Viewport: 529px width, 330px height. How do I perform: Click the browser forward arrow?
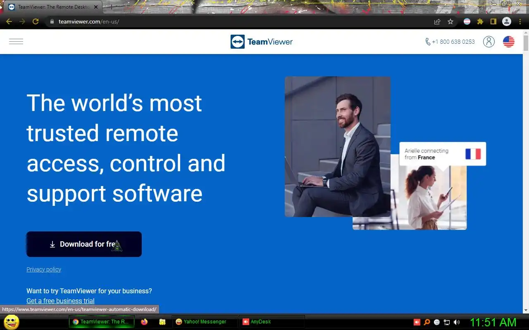pos(22,21)
